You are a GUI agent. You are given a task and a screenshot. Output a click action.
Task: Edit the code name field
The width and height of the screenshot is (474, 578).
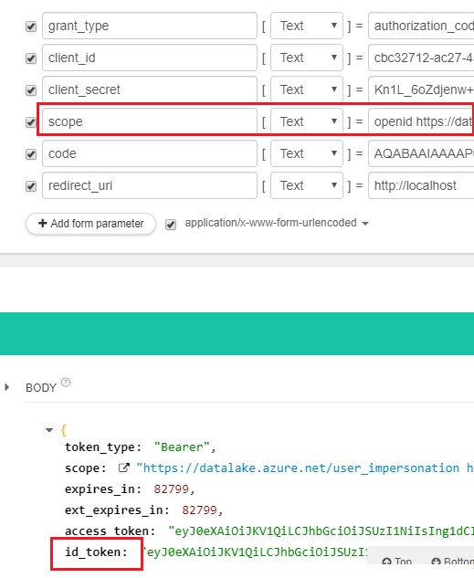150,153
